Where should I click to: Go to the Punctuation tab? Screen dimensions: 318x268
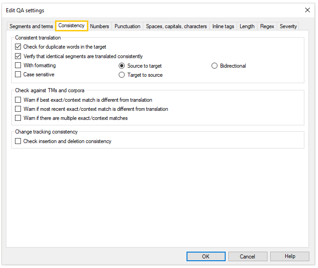pyautogui.click(x=127, y=26)
